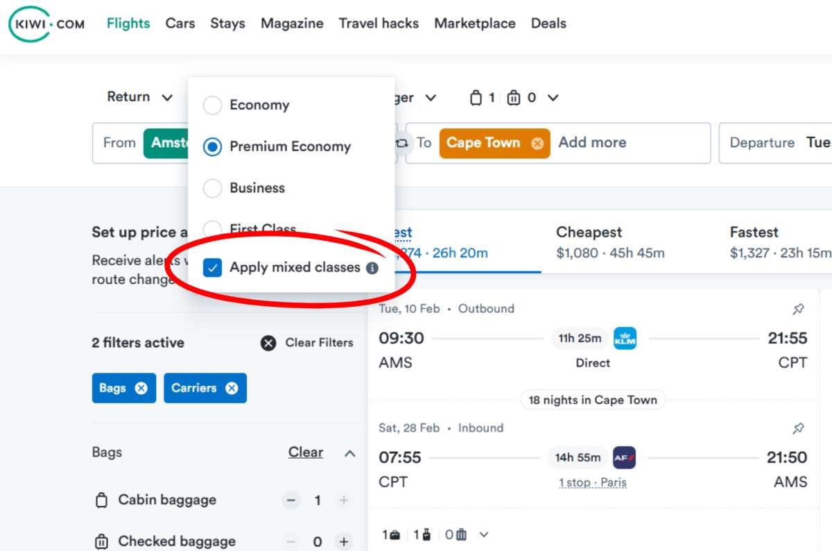Click the Kiwi.com logo
This screenshot has height=551, width=832.
point(45,23)
